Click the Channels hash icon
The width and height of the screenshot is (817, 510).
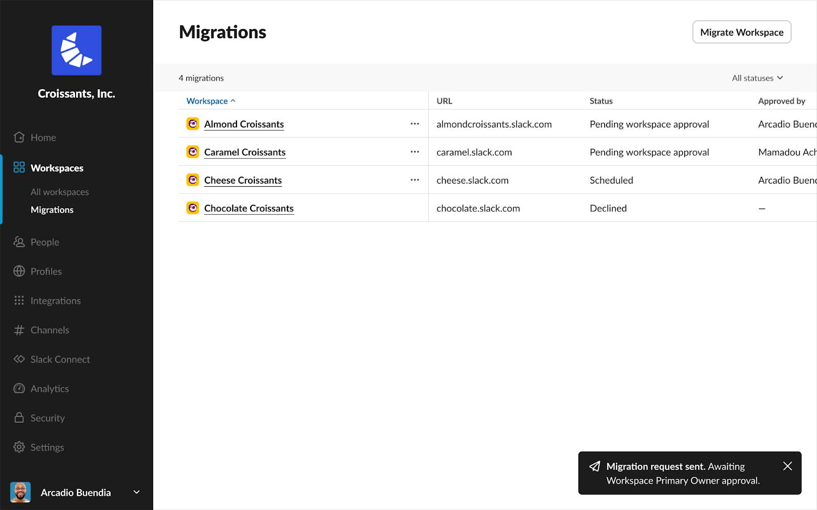click(19, 330)
